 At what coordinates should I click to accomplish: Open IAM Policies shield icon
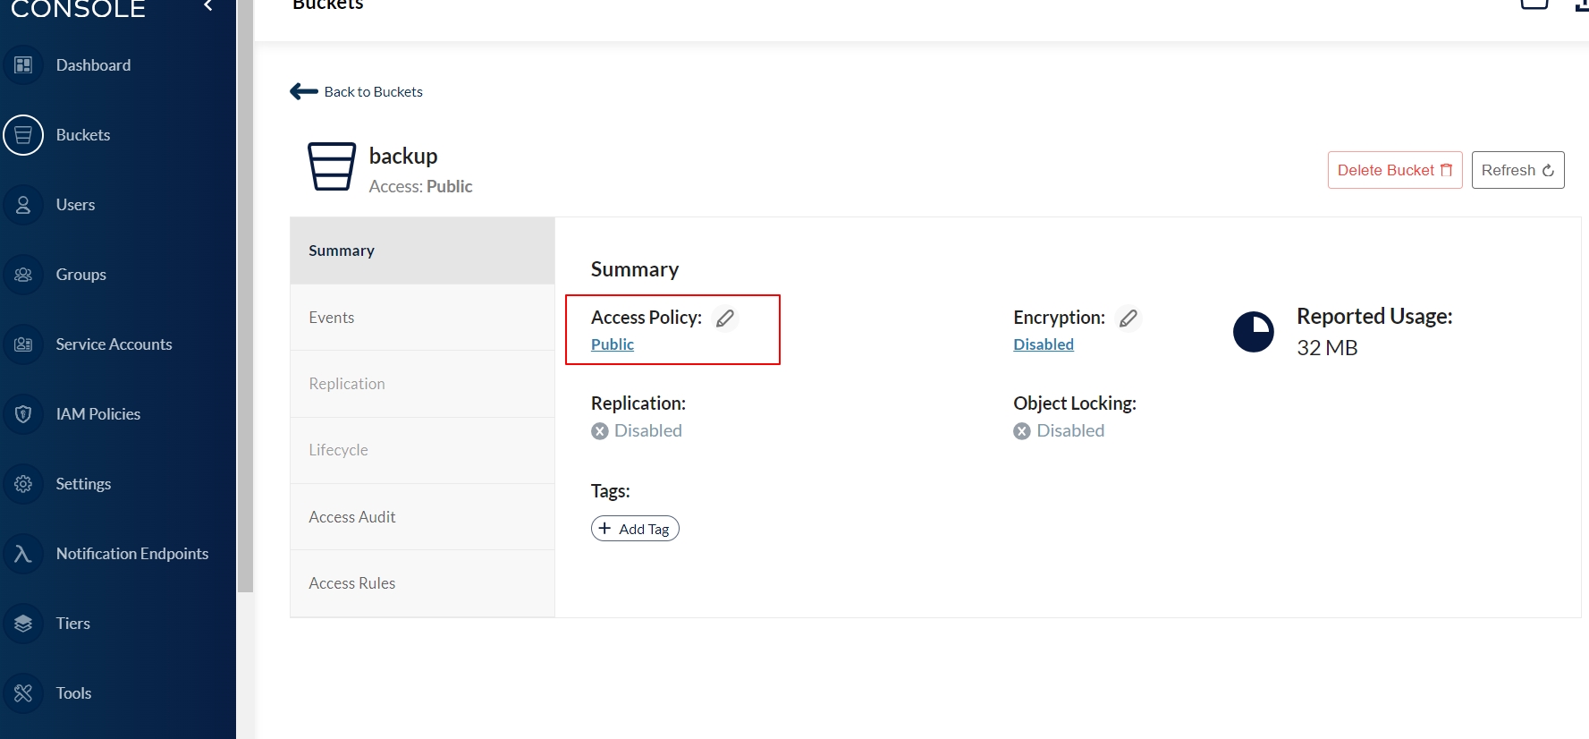pyautogui.click(x=23, y=414)
